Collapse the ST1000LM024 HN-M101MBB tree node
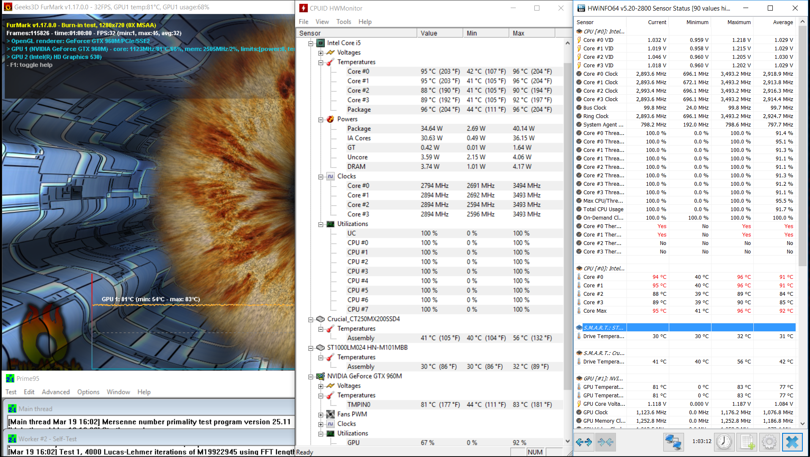 (311, 348)
